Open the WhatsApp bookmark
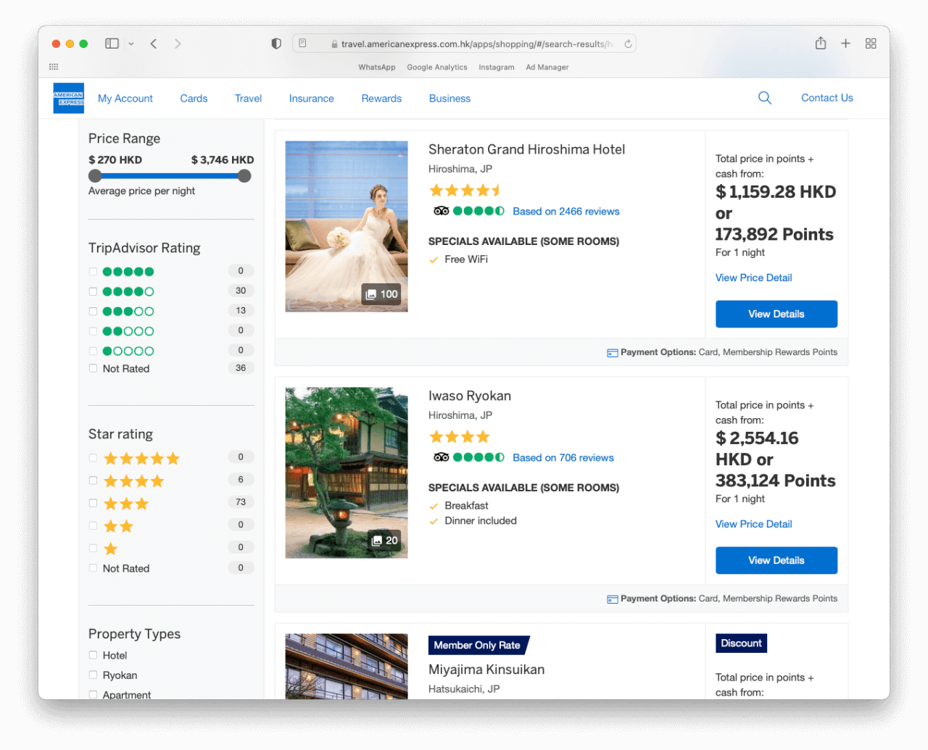This screenshot has width=928, height=750. (x=377, y=67)
